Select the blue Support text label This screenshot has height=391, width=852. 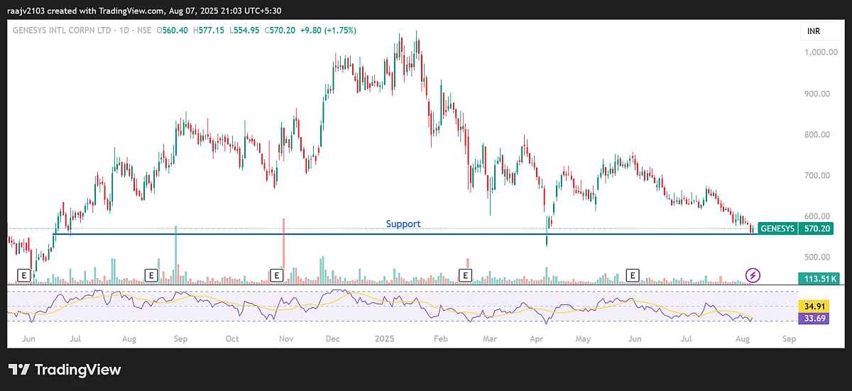403,224
